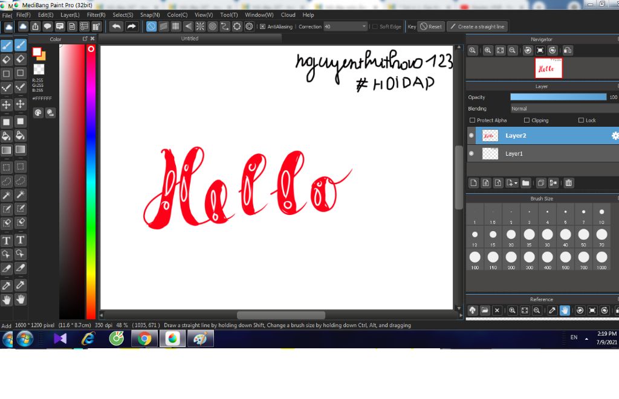619x399 pixels.
Task: Click the Windows Start button
Action: 24,339
